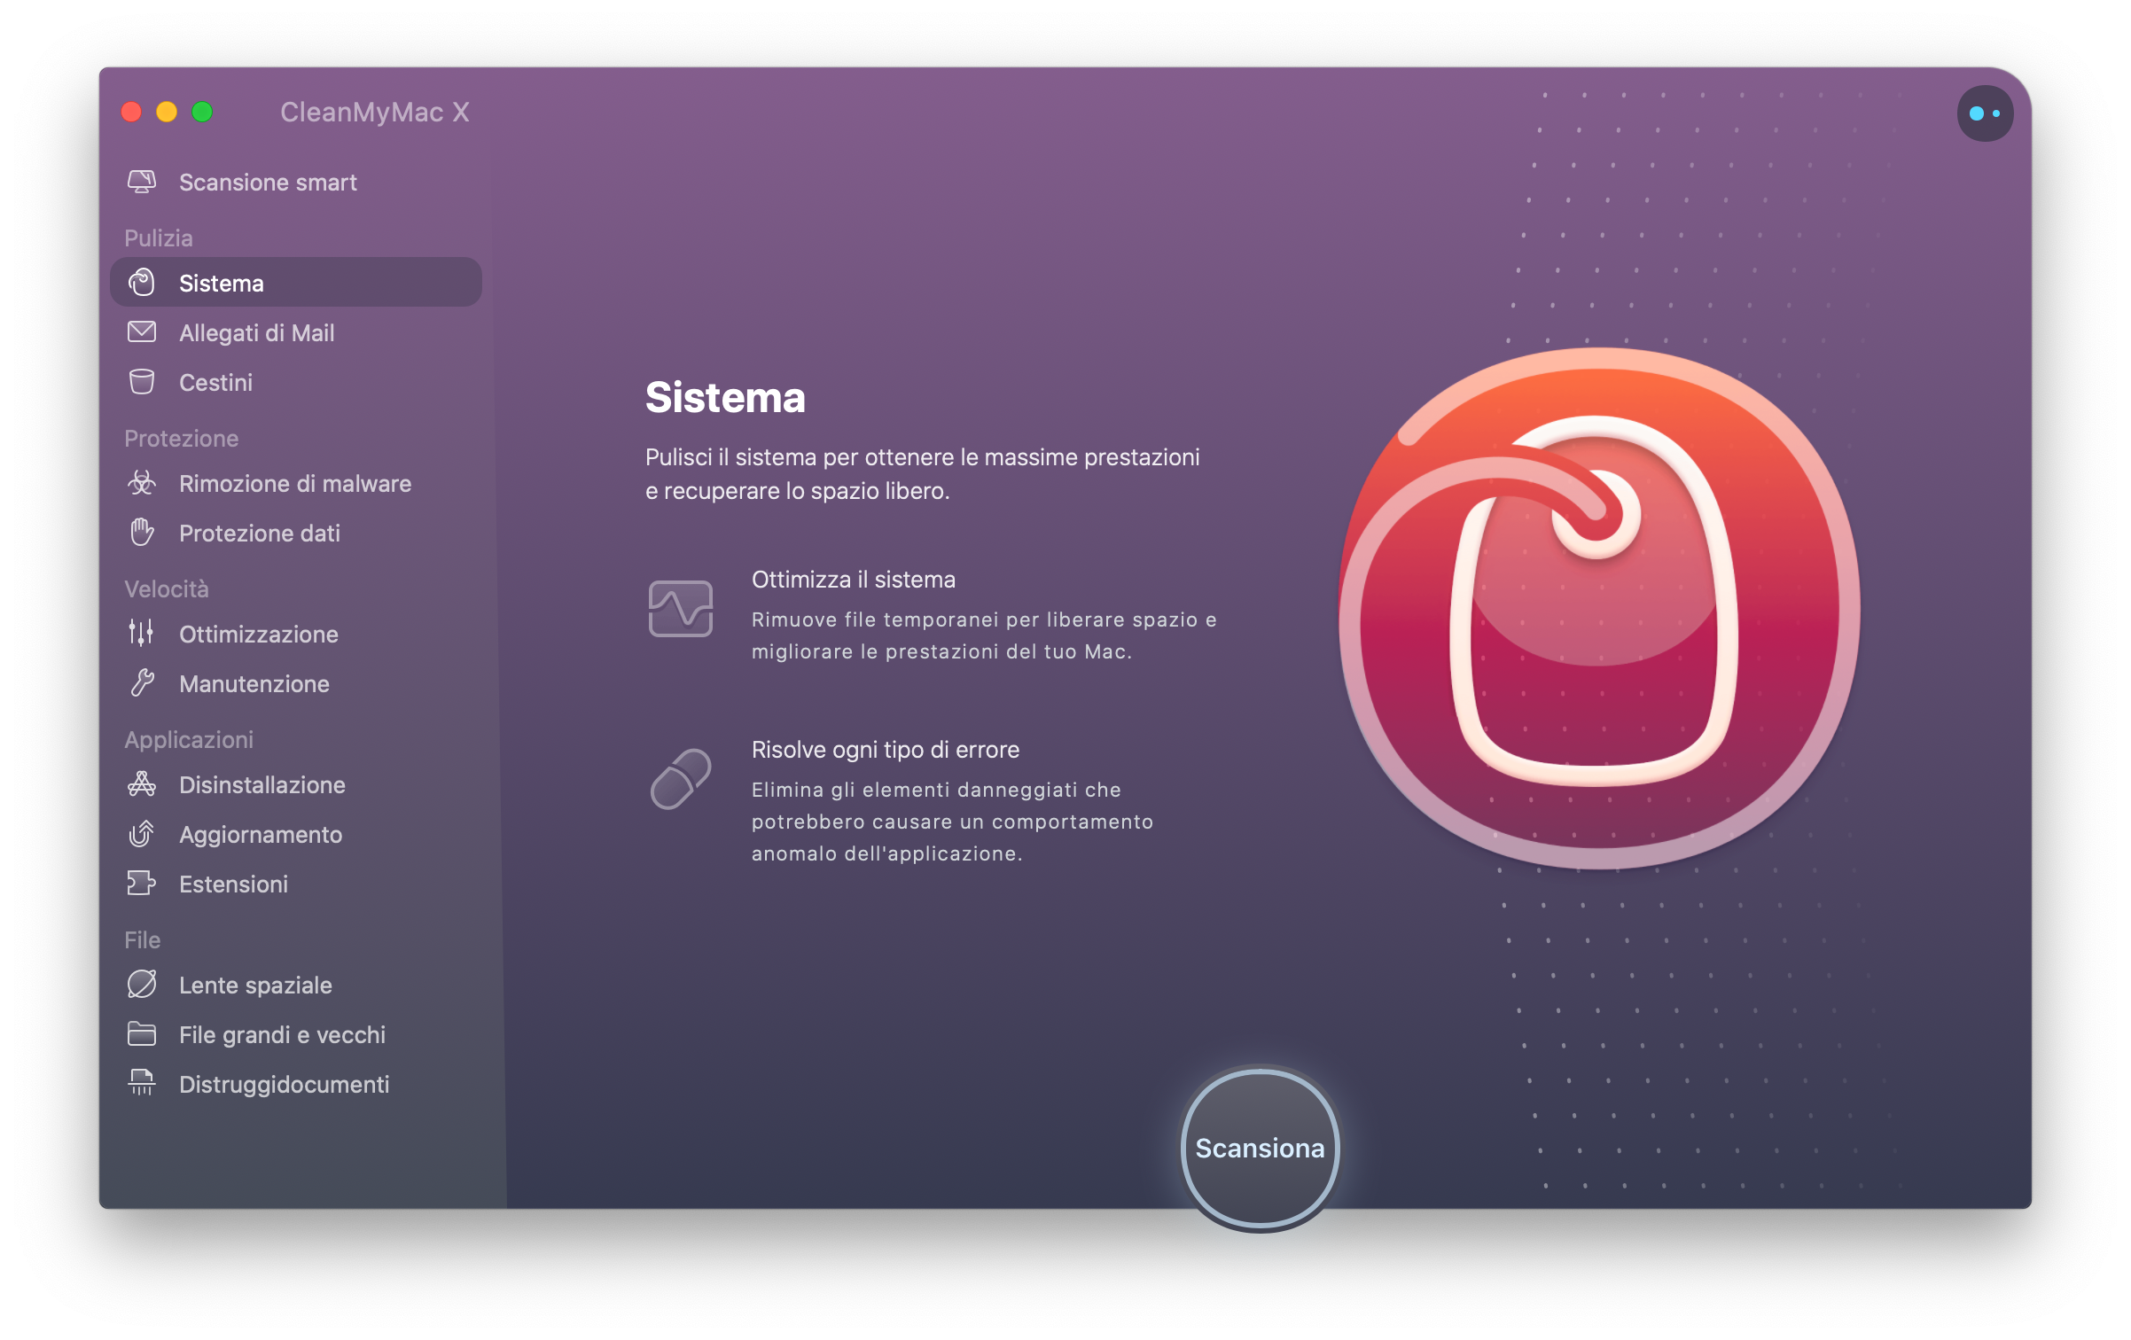Click the Velocità section header
The height and width of the screenshot is (1340, 2131).
pos(167,588)
